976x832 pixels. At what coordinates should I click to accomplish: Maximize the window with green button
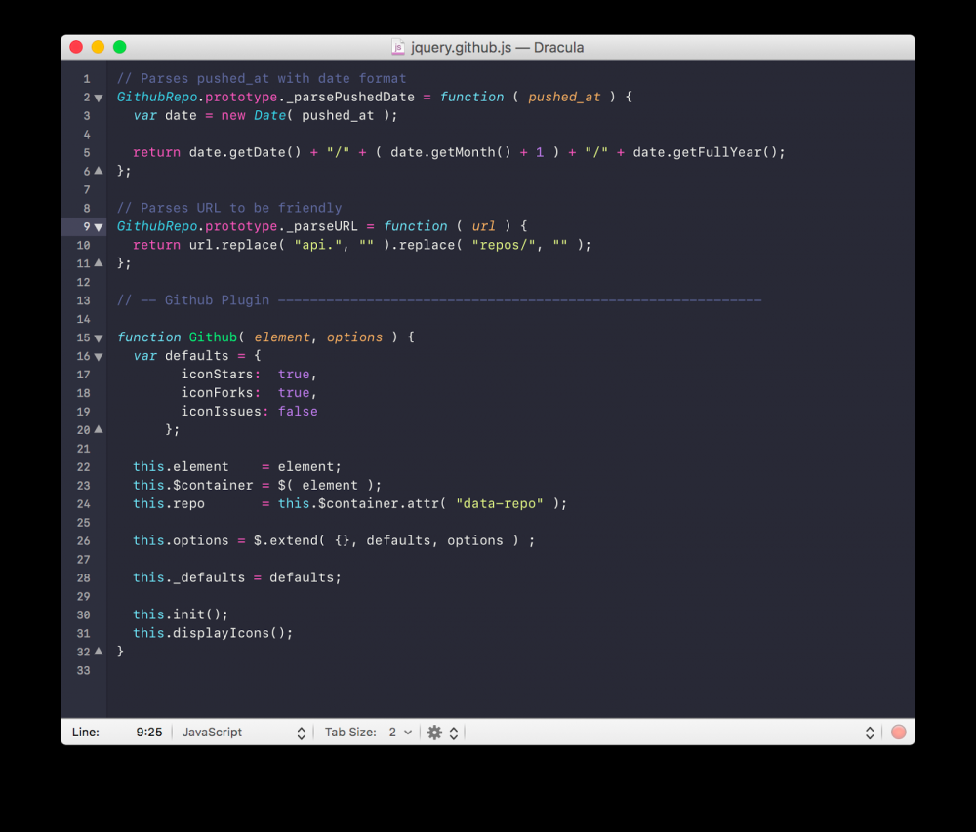tap(119, 47)
